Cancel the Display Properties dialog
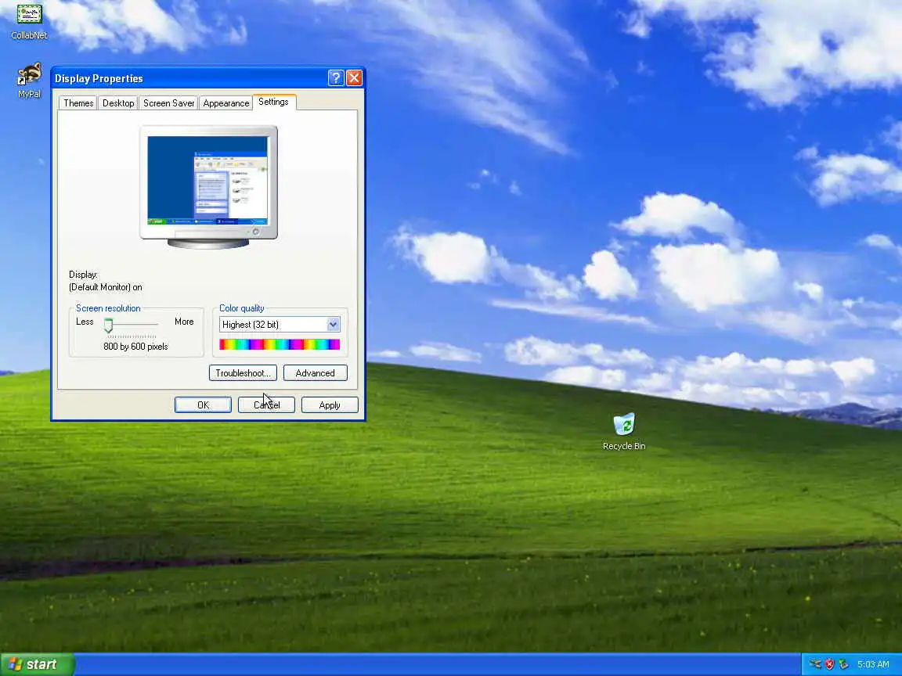 click(266, 405)
